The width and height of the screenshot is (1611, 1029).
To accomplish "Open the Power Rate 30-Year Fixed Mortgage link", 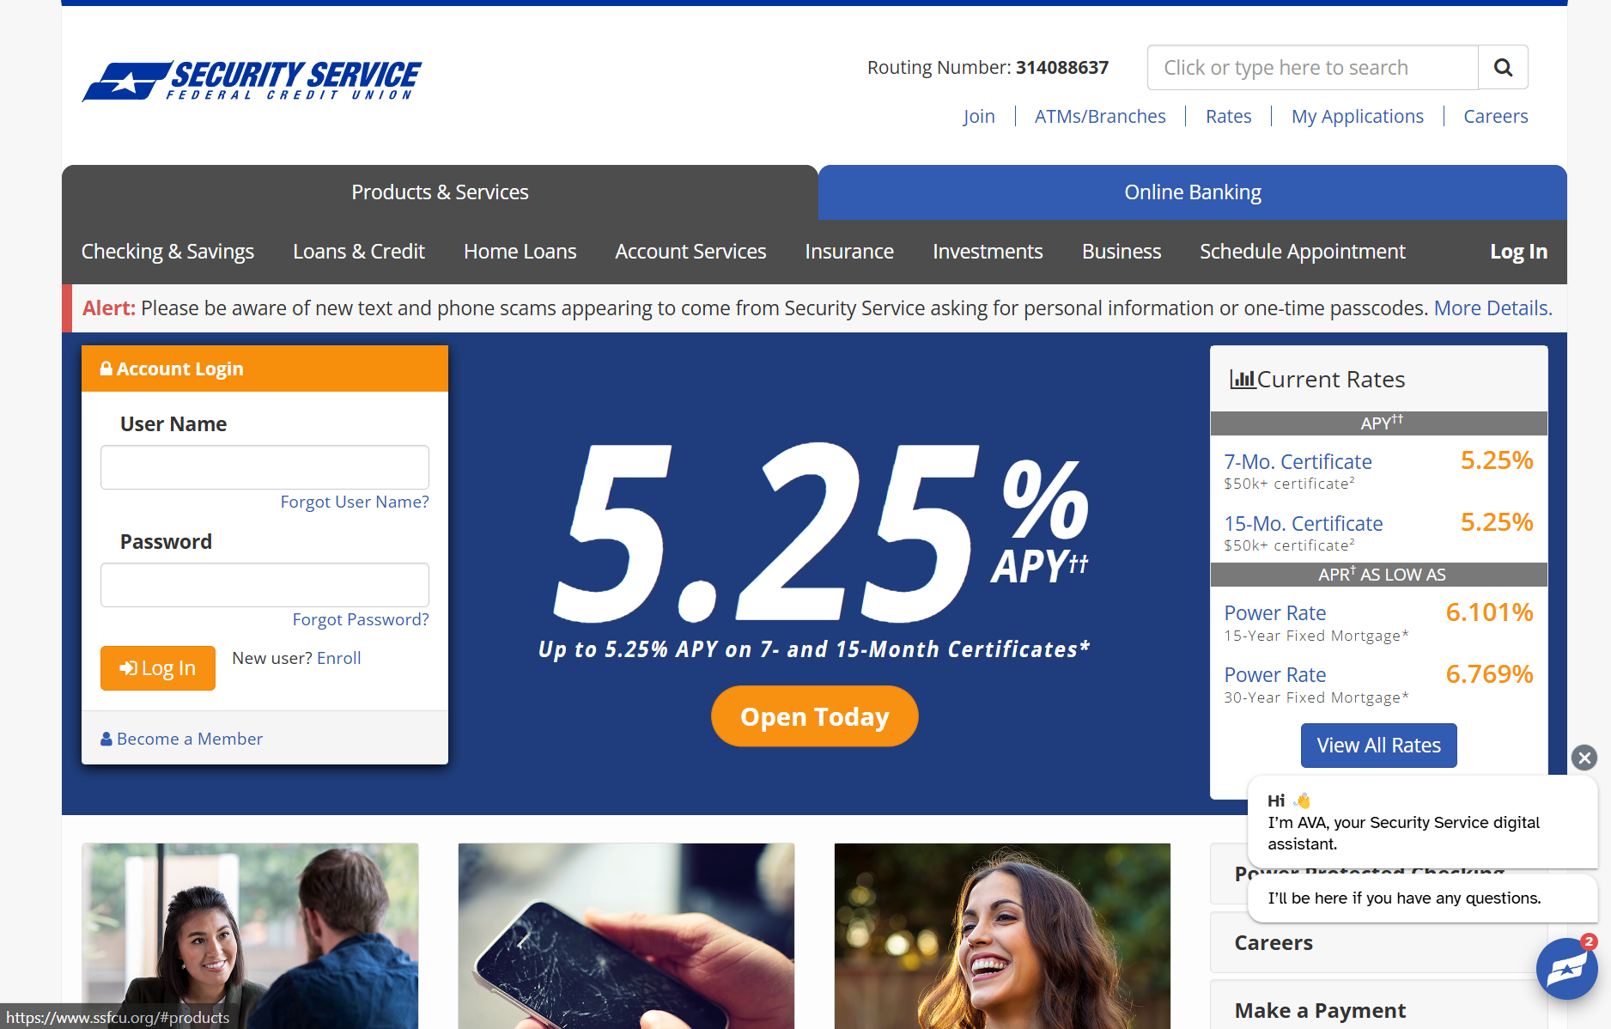I will point(1275,675).
